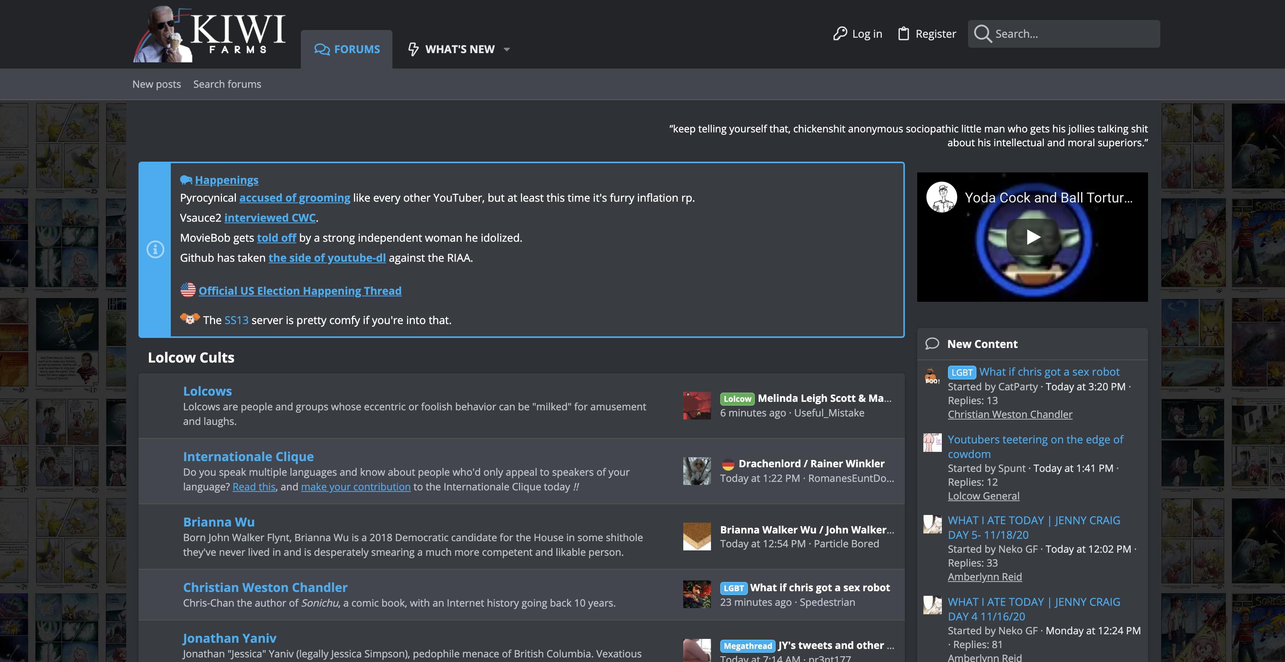This screenshot has width=1285, height=662.
Task: Play the Yoda video
Action: click(x=1032, y=236)
